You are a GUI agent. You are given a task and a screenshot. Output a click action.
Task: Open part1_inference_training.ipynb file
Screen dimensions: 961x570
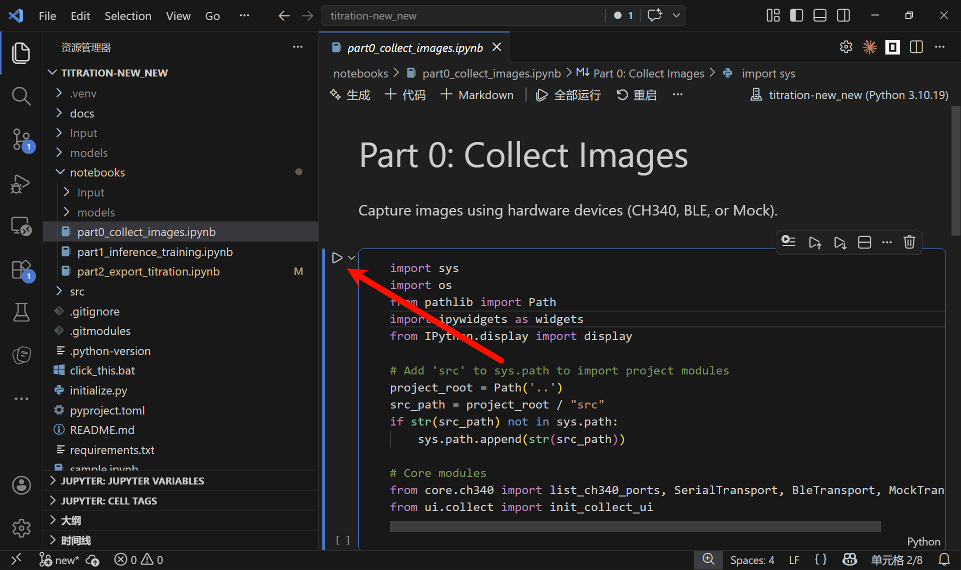click(180, 252)
